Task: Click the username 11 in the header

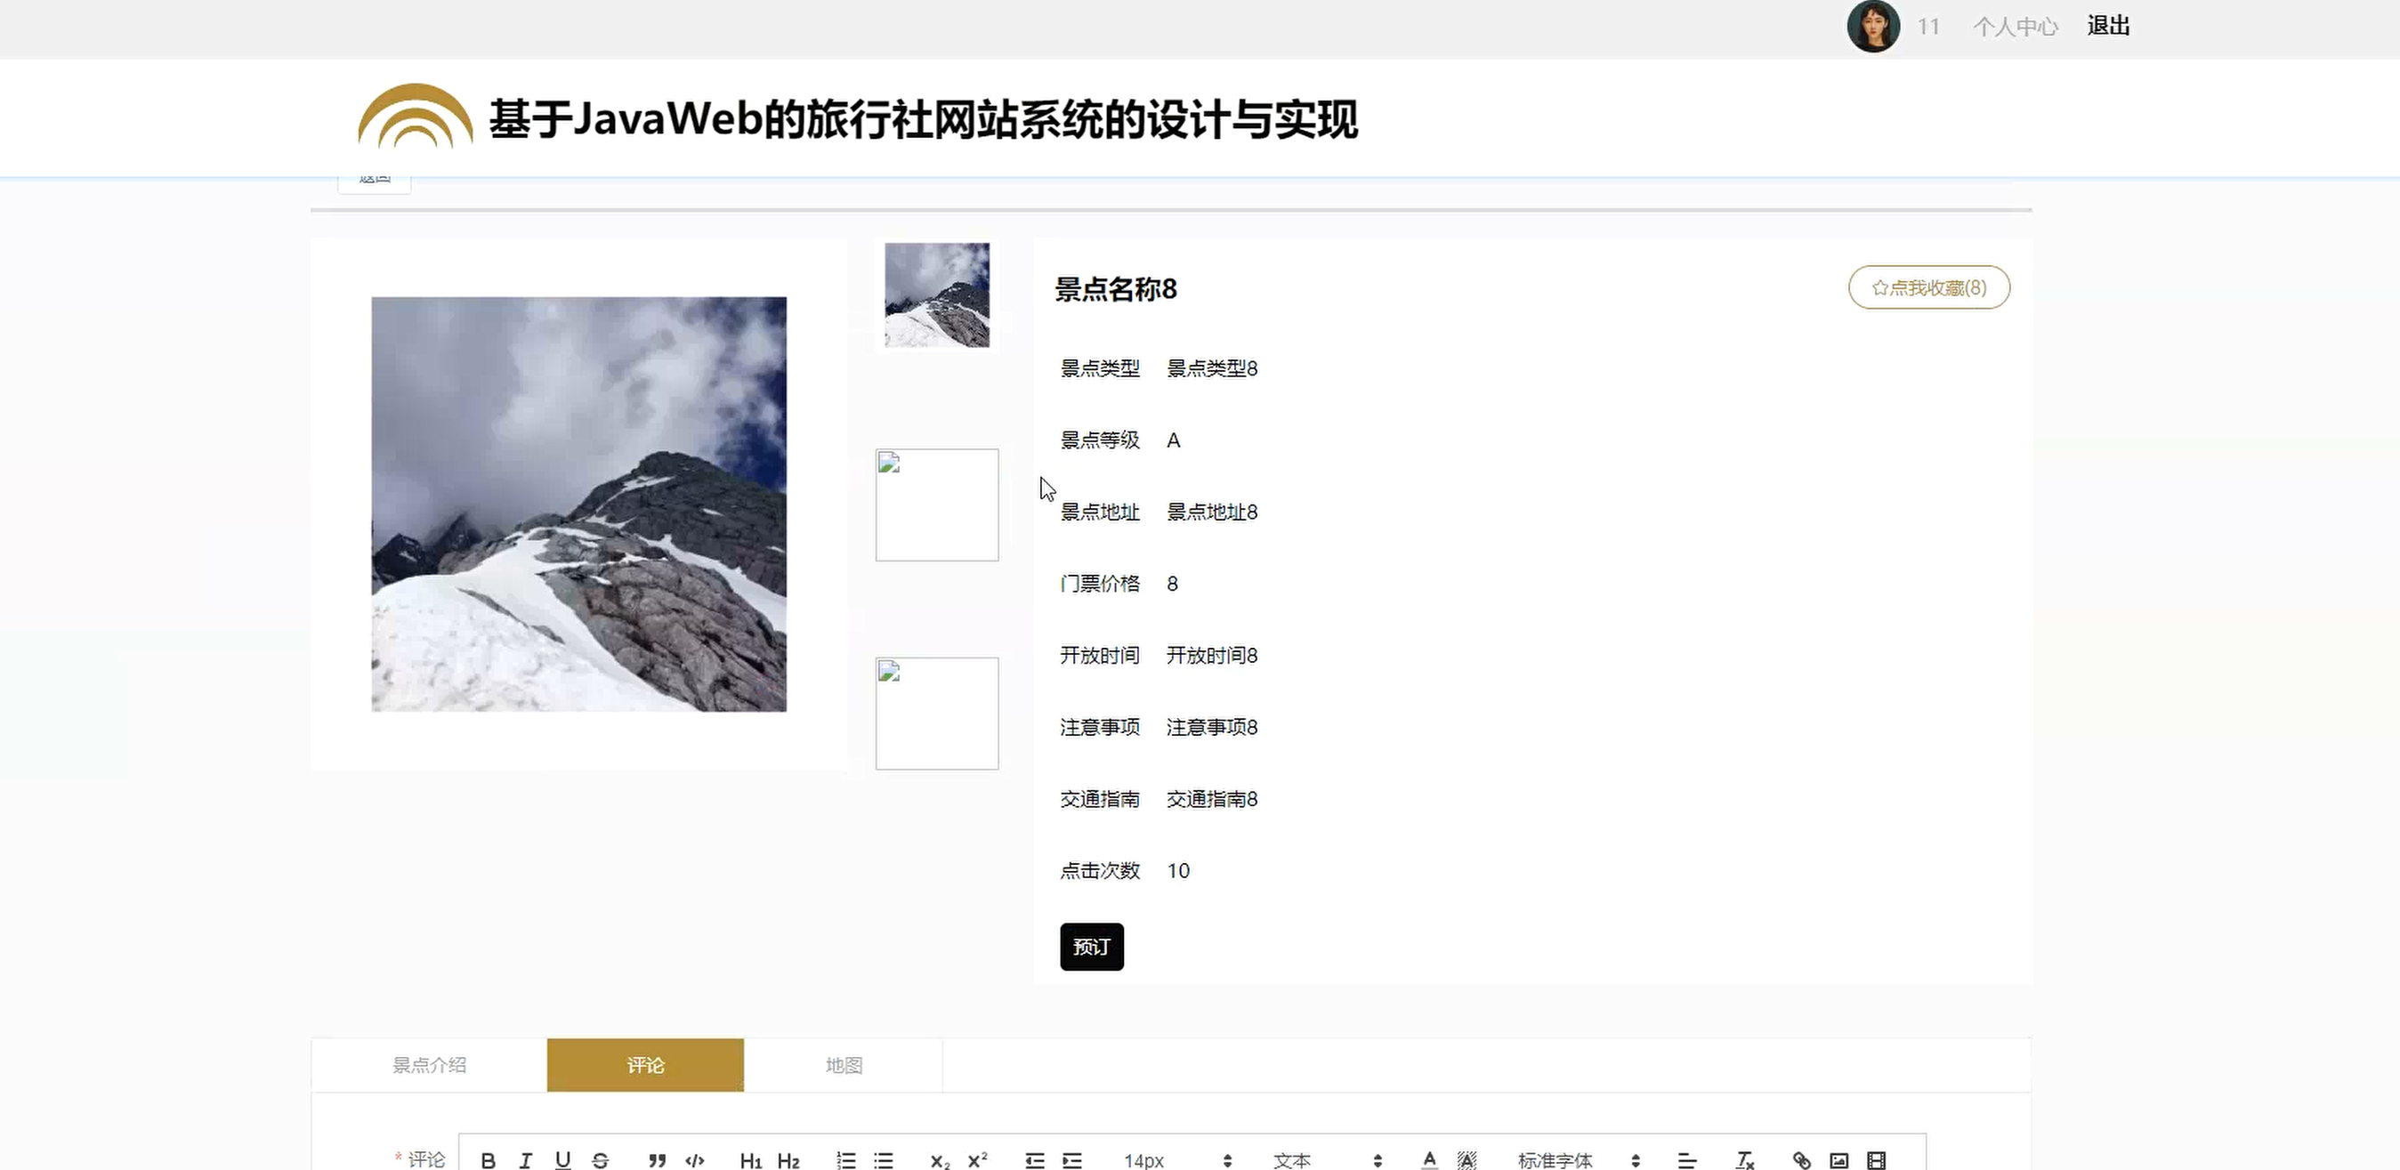Action: 1927,26
